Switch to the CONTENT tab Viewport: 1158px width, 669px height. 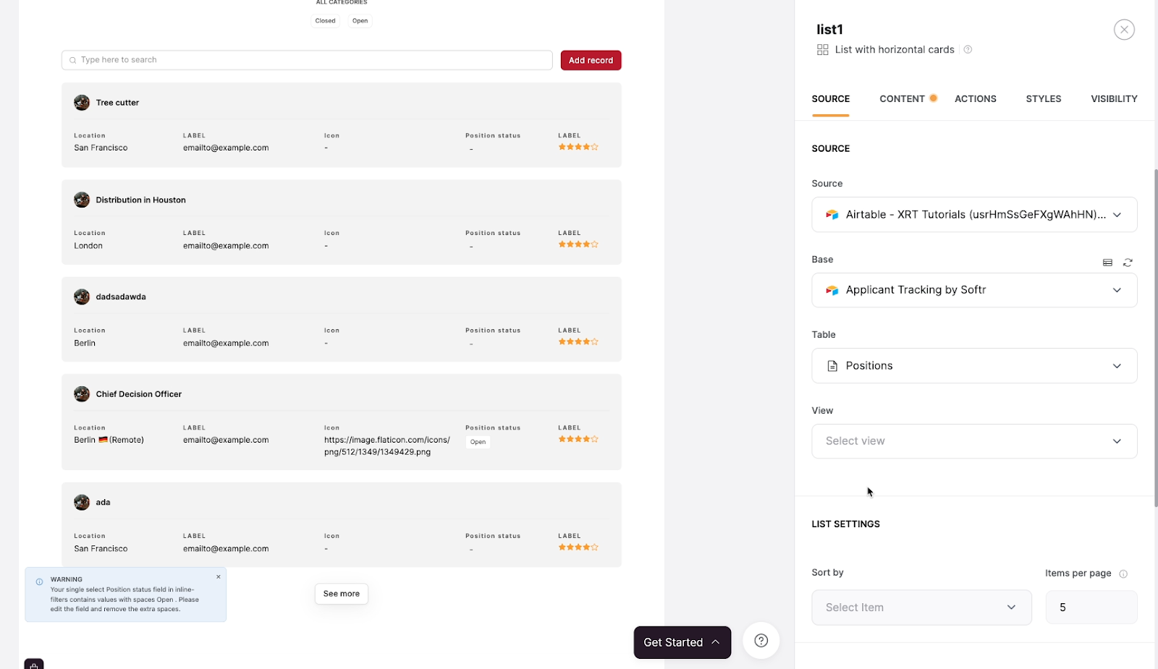[902, 99]
